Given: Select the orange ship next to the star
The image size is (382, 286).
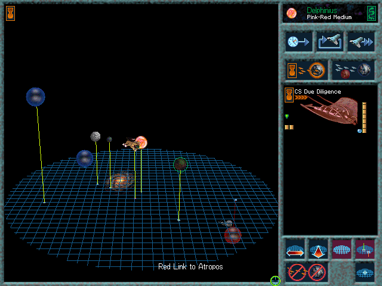Looking at the screenshot, I should pyautogui.click(x=131, y=144).
